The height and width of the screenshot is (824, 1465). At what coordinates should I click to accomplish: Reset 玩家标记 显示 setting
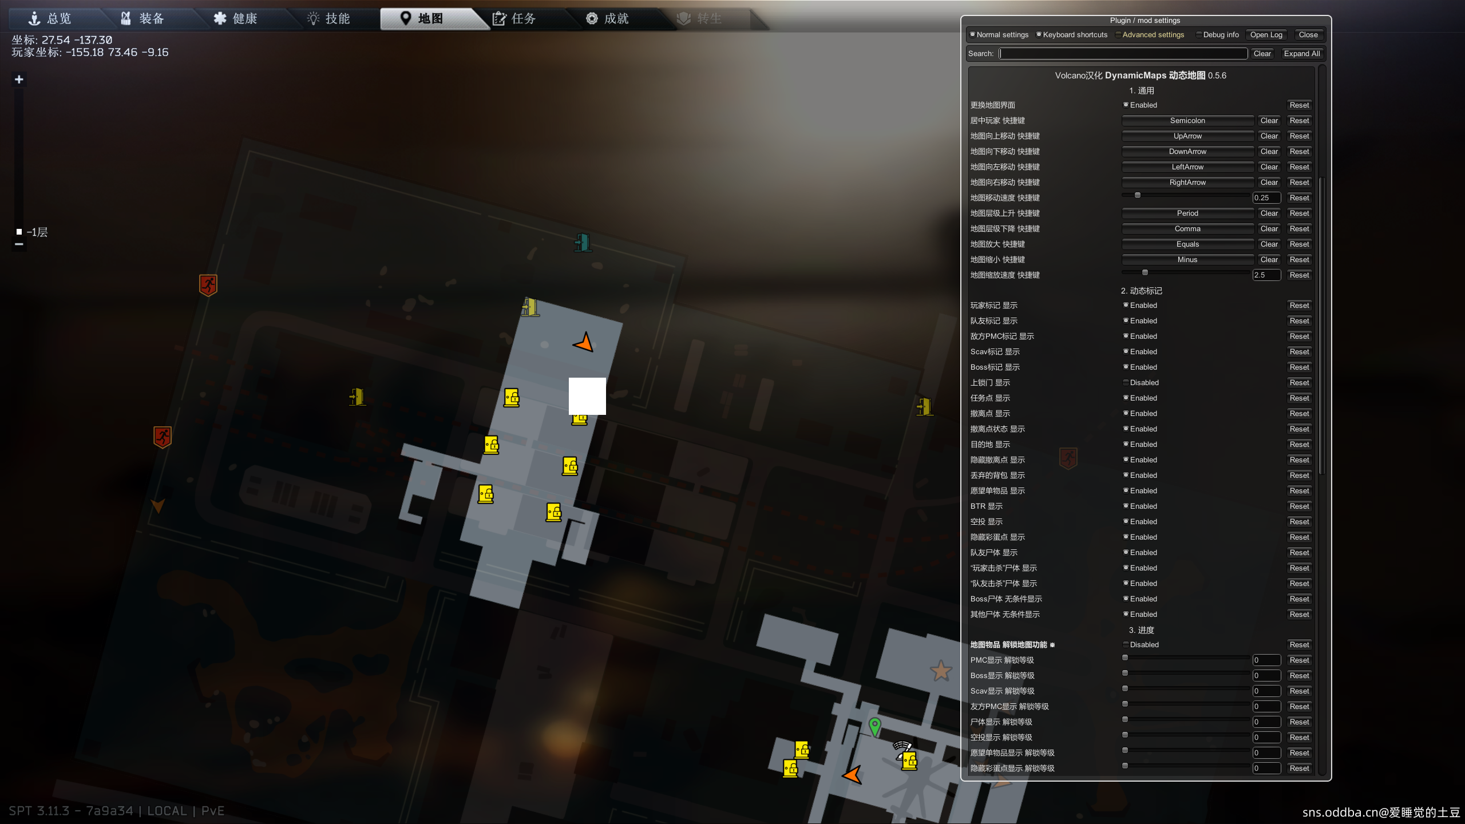coord(1299,306)
